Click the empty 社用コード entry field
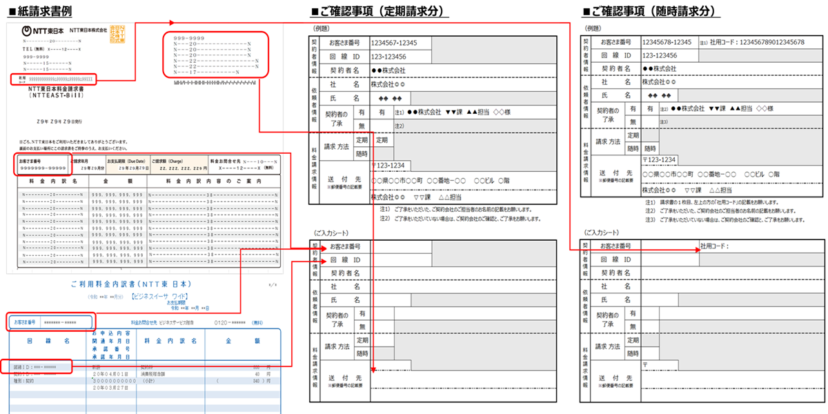Screen dimensions: 828x414 pos(759,246)
